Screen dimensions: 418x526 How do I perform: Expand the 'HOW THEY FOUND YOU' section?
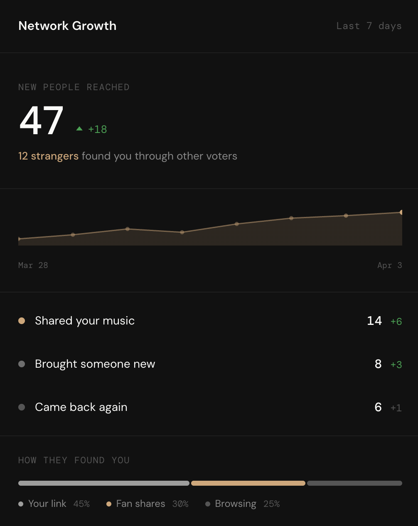[74, 460]
